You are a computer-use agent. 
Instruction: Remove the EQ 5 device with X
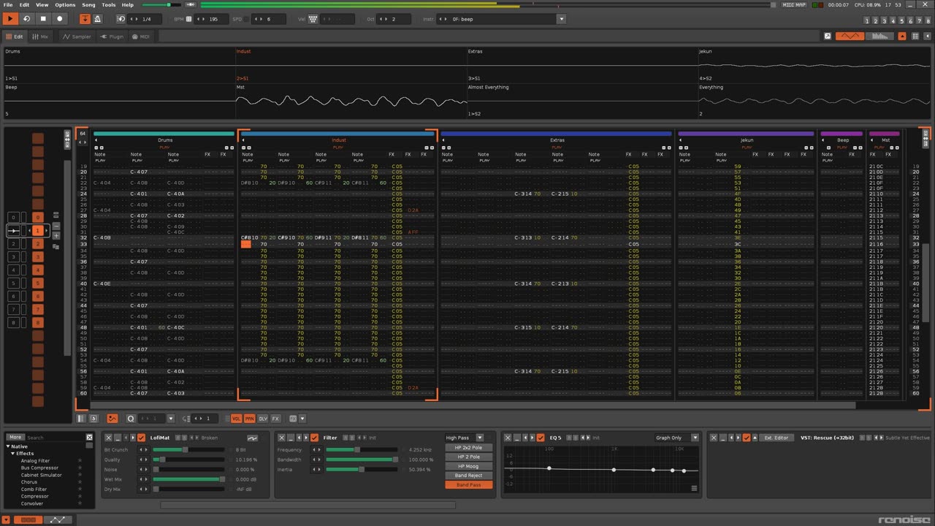[508, 438]
